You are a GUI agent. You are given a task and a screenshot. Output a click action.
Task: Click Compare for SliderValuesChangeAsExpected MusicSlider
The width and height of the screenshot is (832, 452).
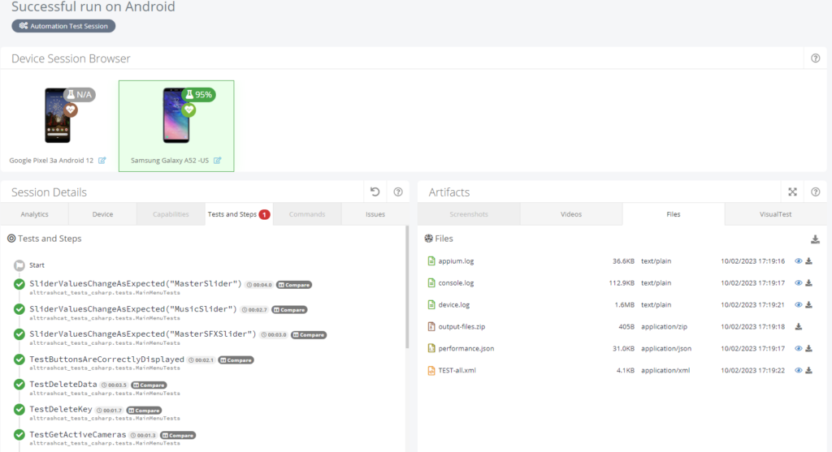(x=290, y=310)
